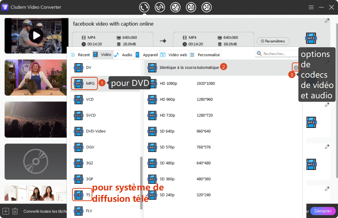Open the Vidéo web tab

tap(174, 55)
